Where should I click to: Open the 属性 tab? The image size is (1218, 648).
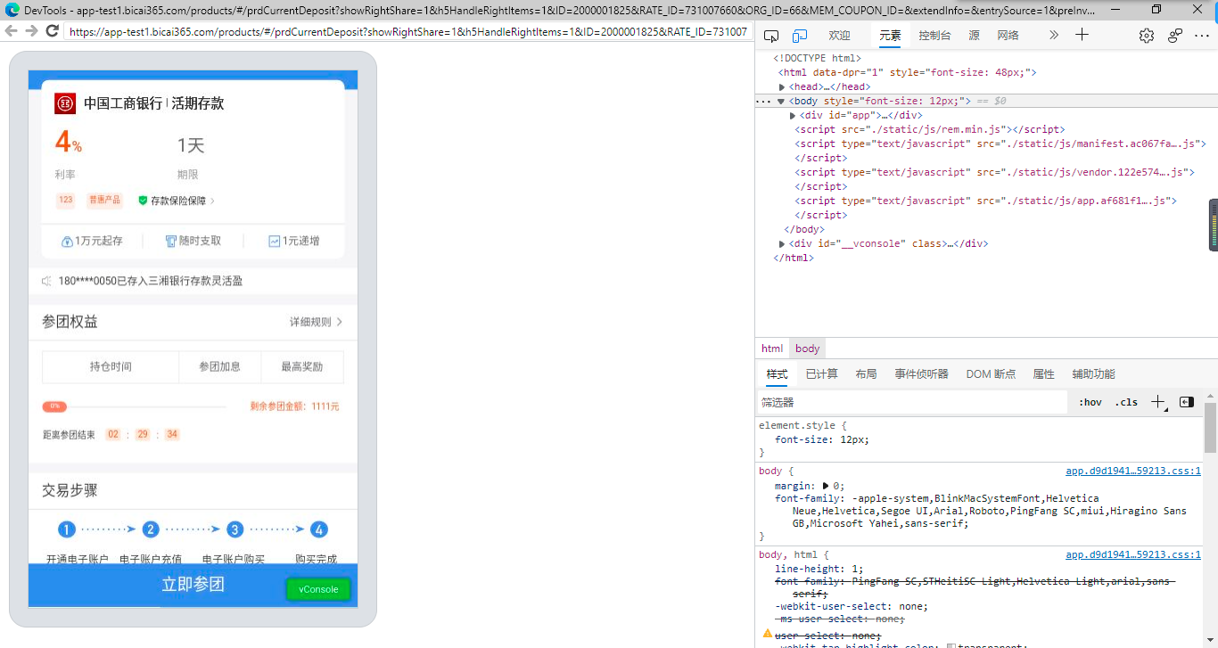click(1043, 374)
